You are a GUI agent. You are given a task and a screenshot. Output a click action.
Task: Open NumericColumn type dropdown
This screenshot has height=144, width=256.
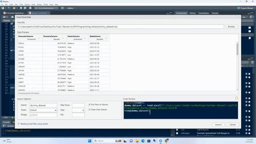(63, 38)
